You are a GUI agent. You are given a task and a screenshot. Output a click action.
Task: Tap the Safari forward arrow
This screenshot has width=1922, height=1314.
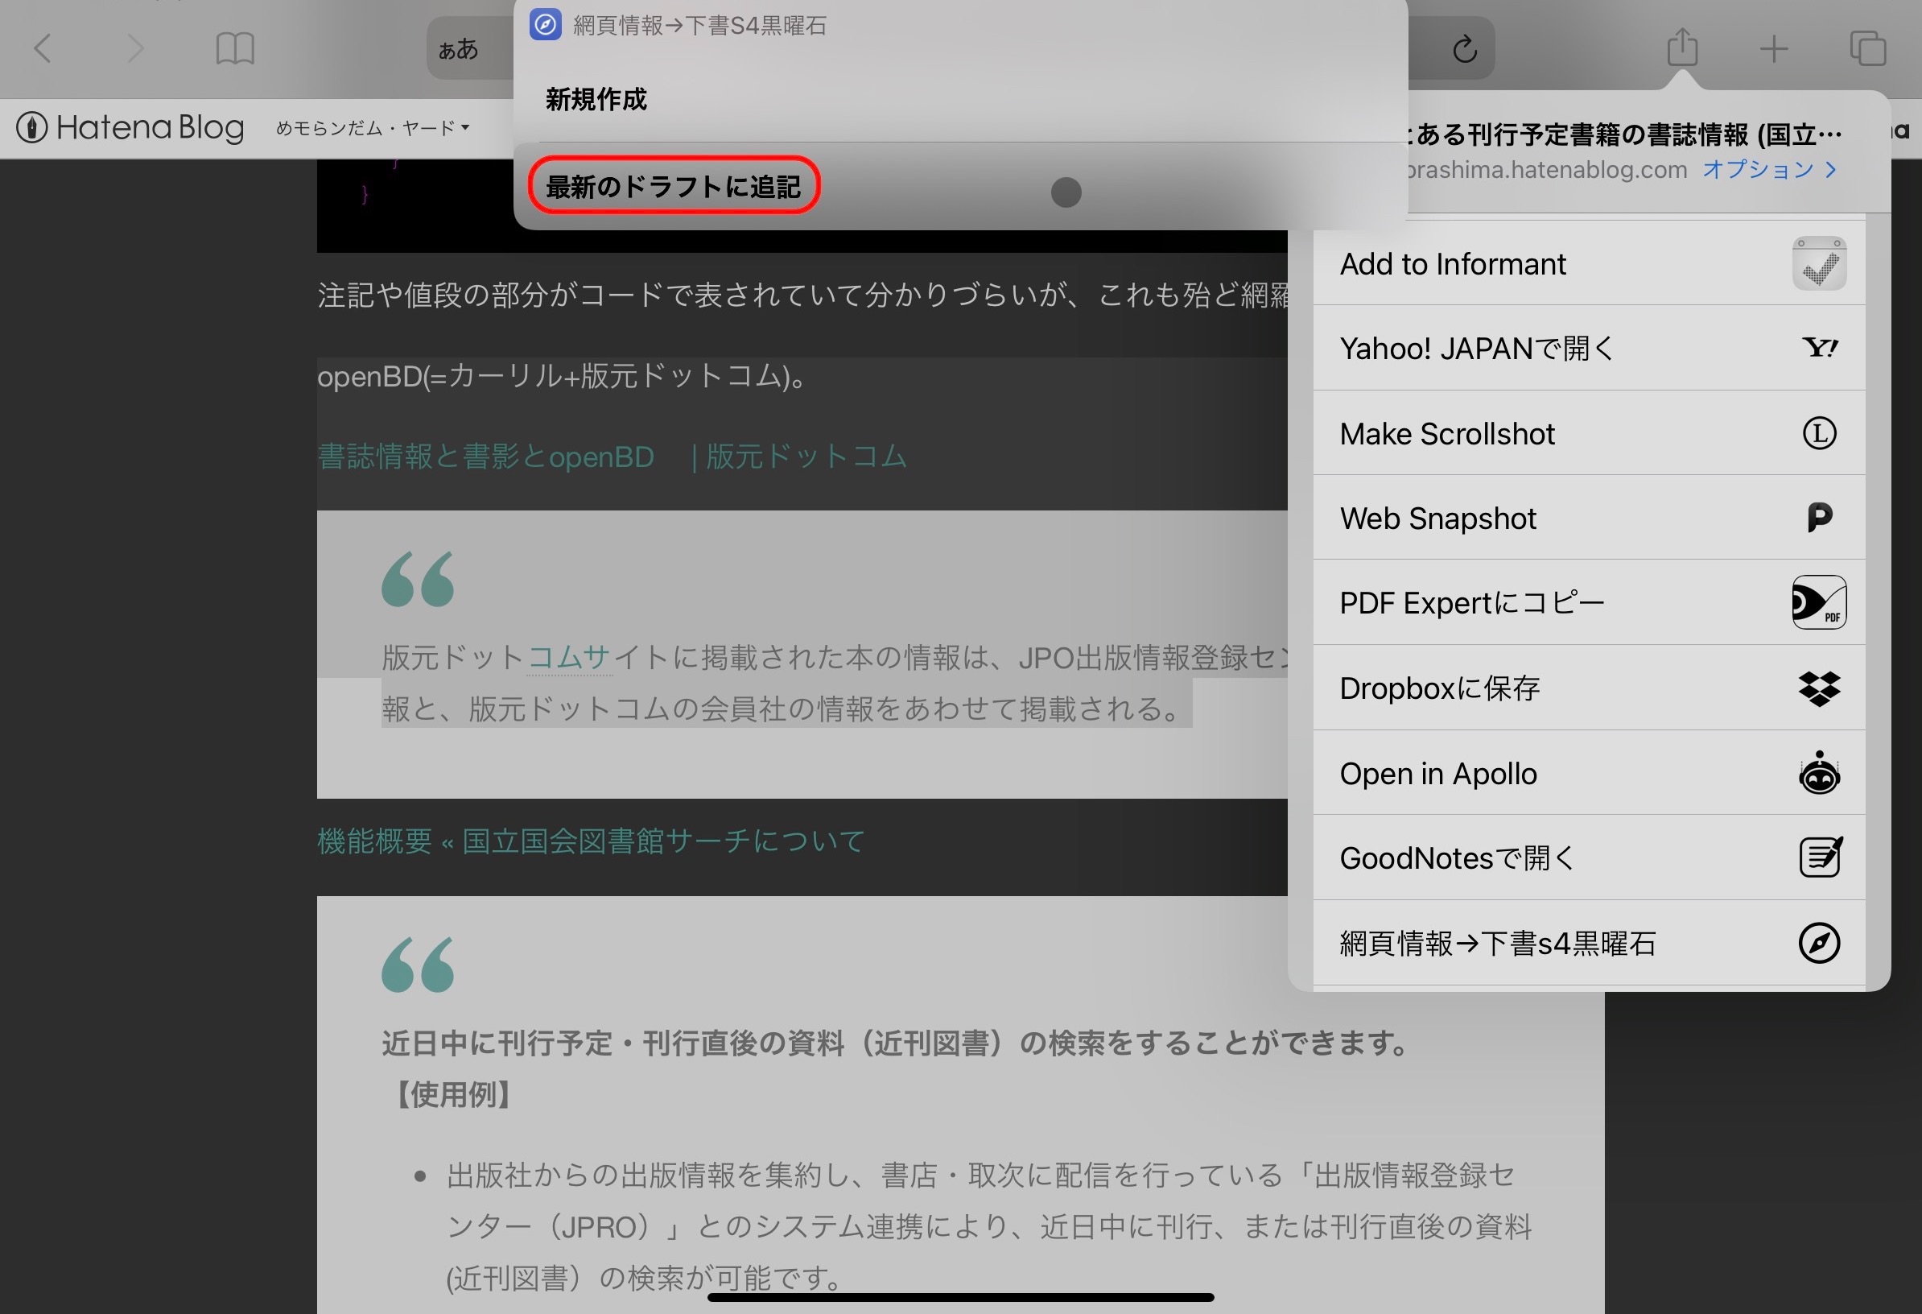click(x=137, y=48)
